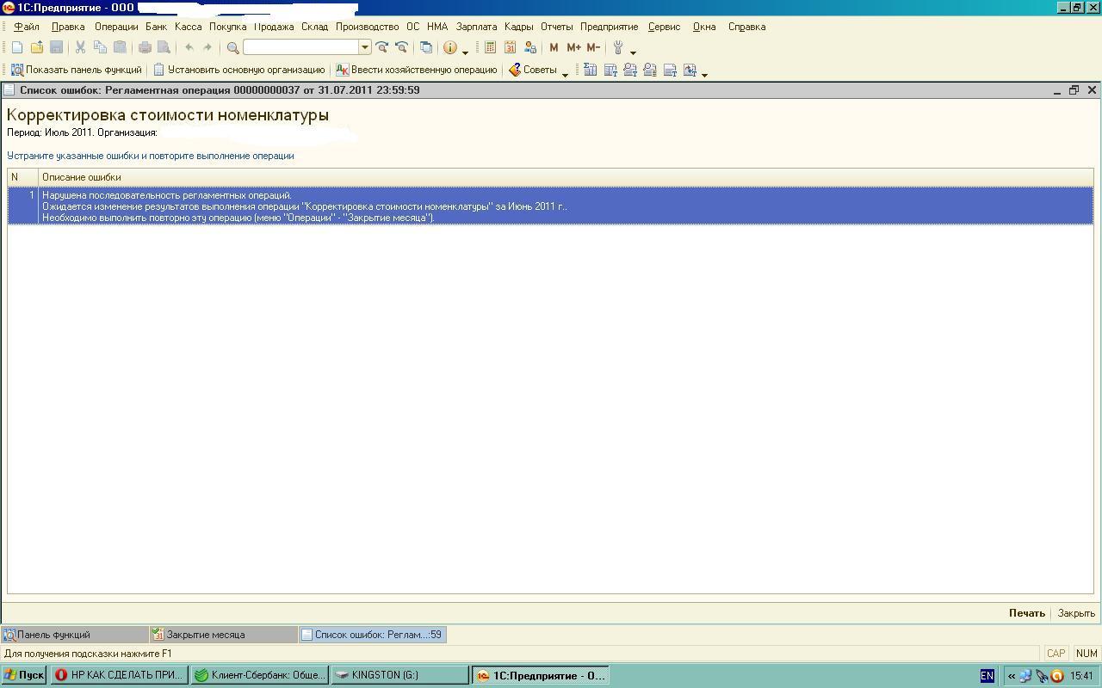Click the Copy toolbar icon
Screen dimensions: 1102x688
(100, 47)
